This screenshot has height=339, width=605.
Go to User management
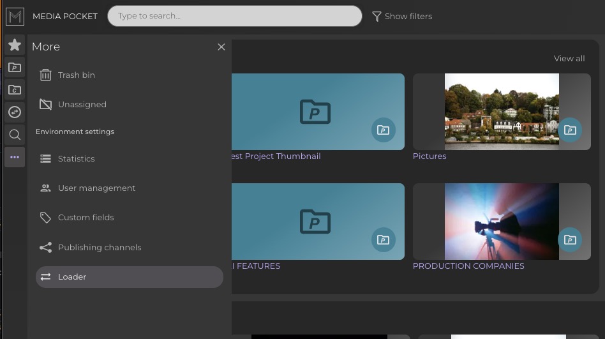point(96,188)
